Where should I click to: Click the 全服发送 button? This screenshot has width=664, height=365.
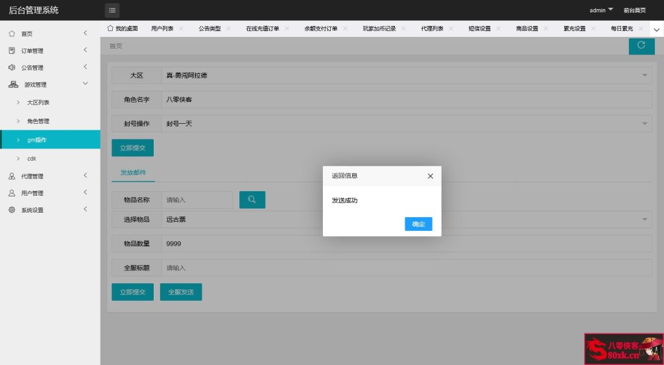pyautogui.click(x=181, y=292)
